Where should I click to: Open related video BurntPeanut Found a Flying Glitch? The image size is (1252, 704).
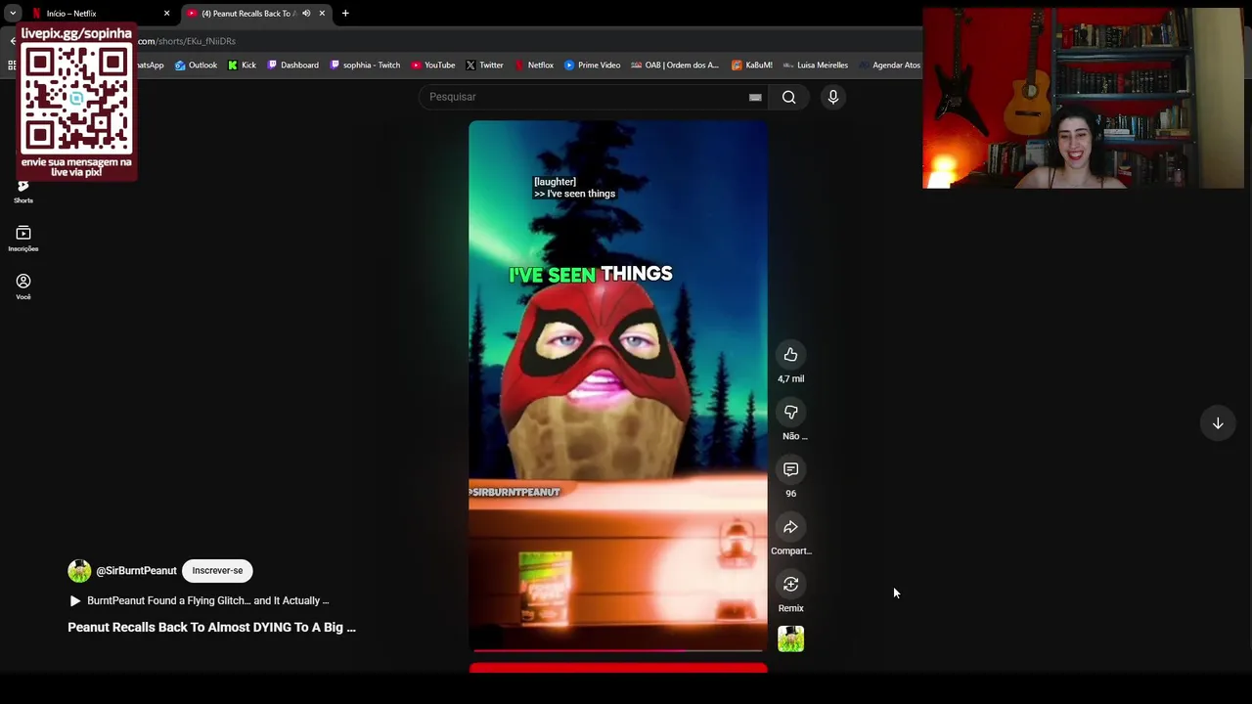(x=200, y=600)
